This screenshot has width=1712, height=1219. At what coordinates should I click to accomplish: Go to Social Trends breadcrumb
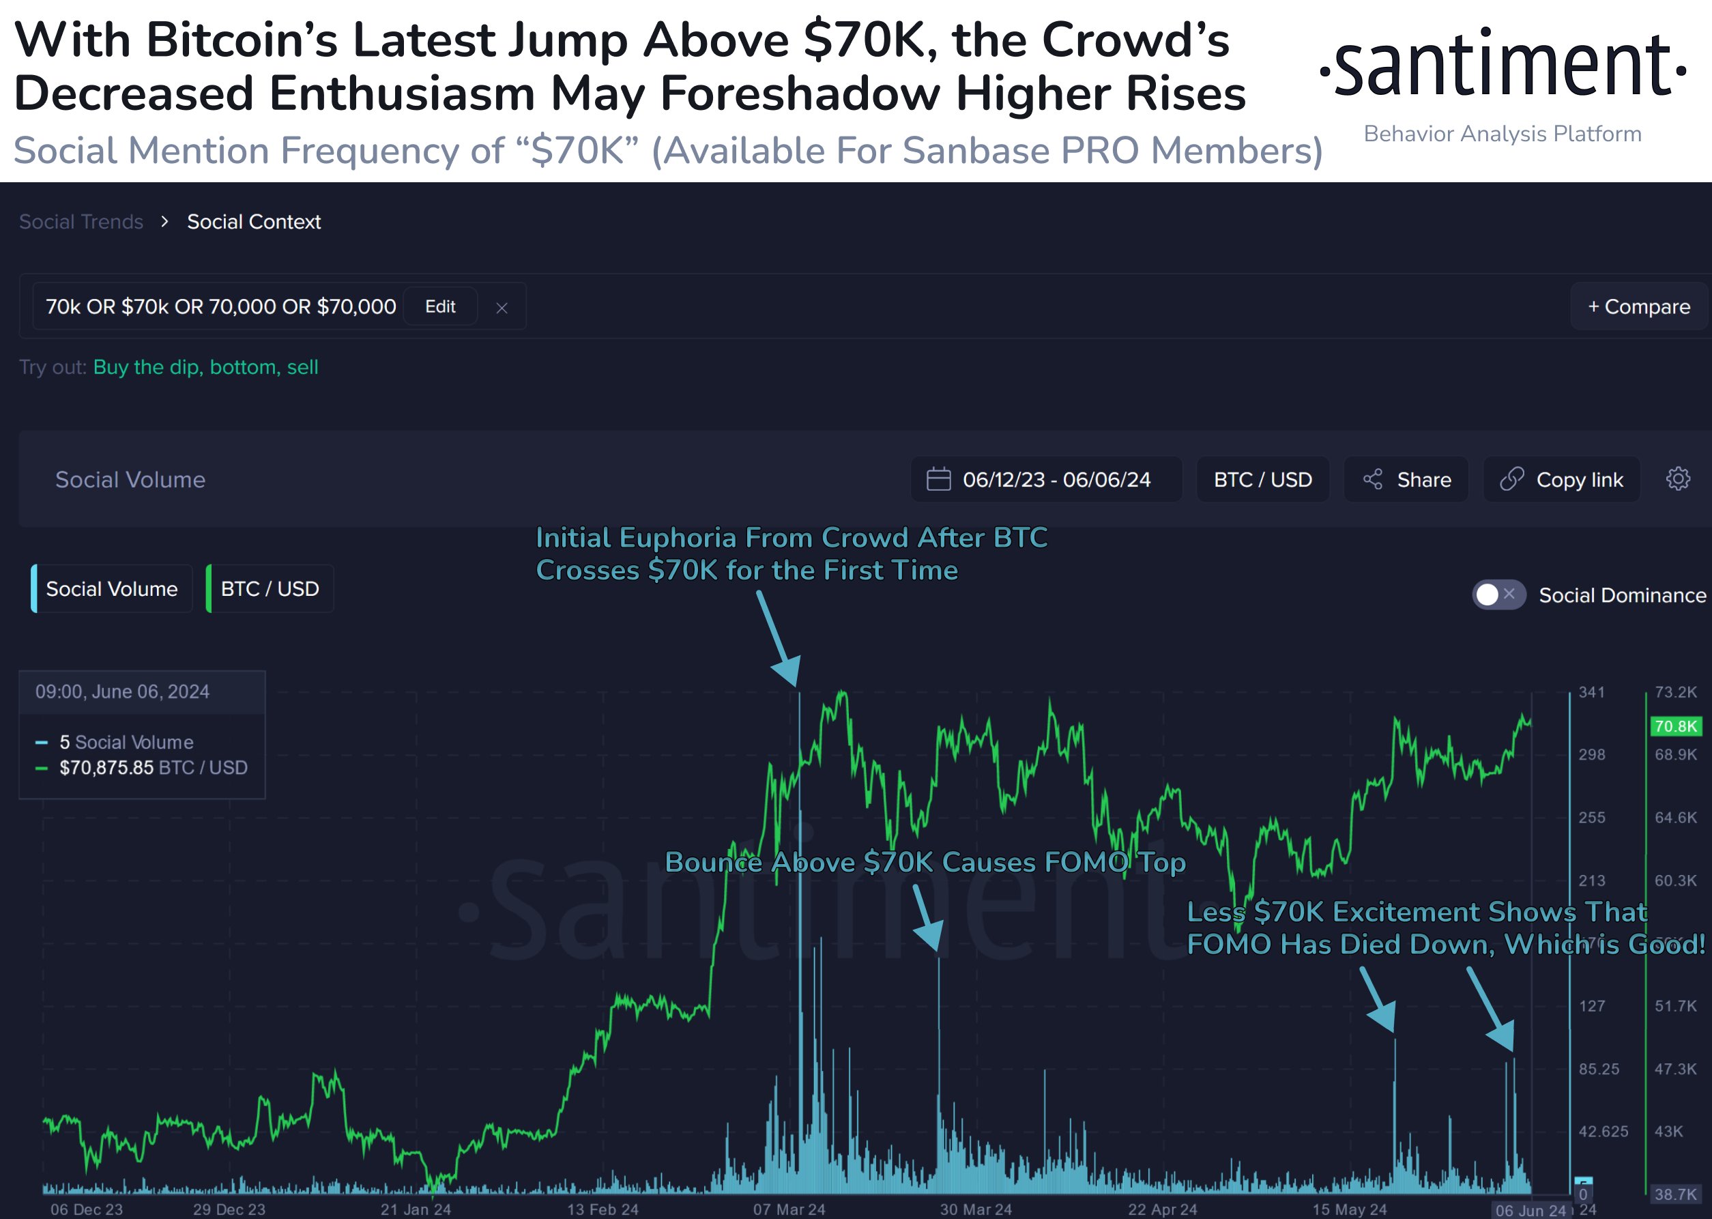pos(81,221)
